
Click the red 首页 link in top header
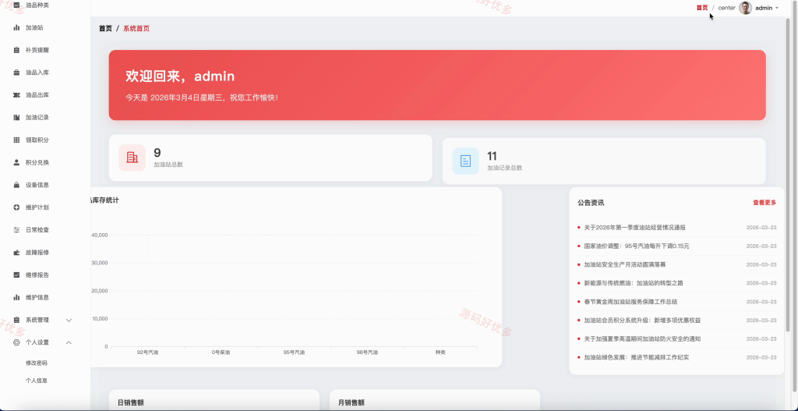click(x=702, y=8)
